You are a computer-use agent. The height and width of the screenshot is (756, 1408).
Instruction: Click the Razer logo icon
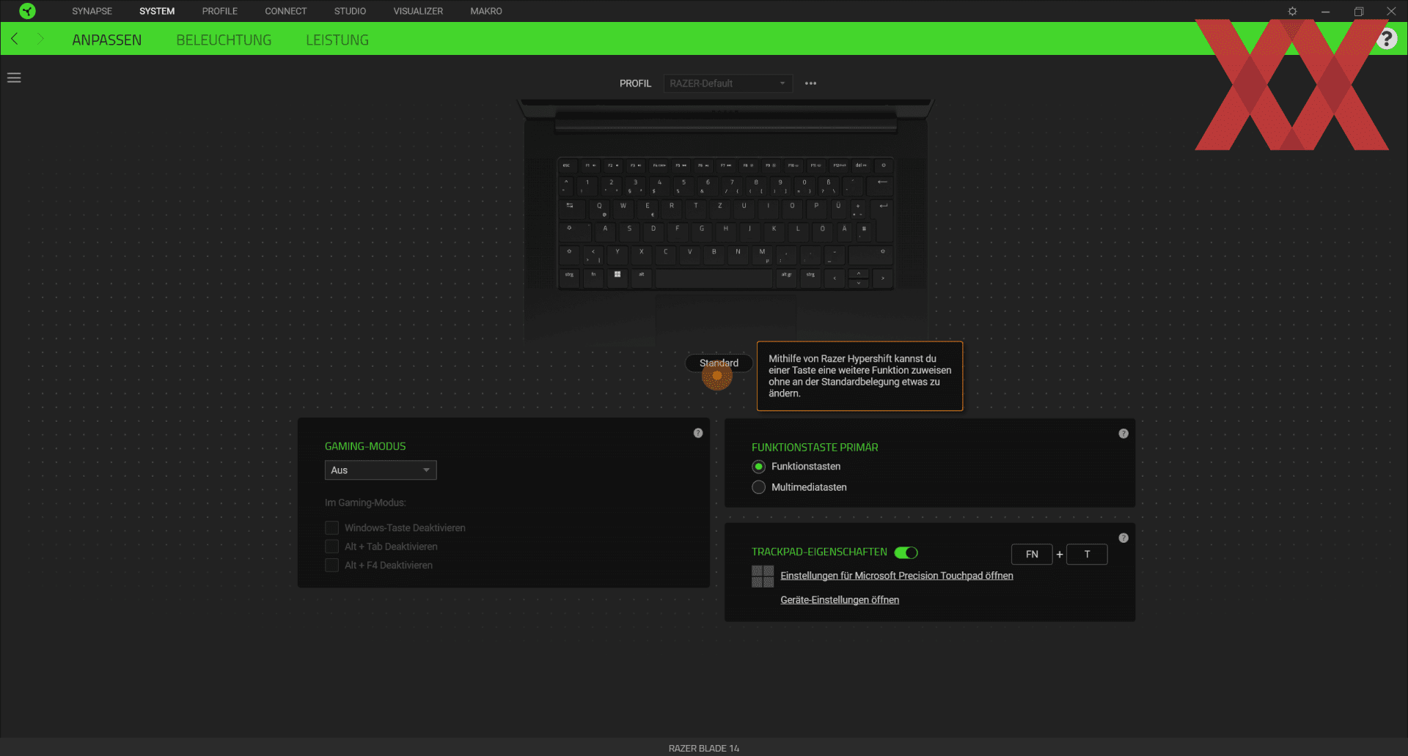[x=27, y=11]
